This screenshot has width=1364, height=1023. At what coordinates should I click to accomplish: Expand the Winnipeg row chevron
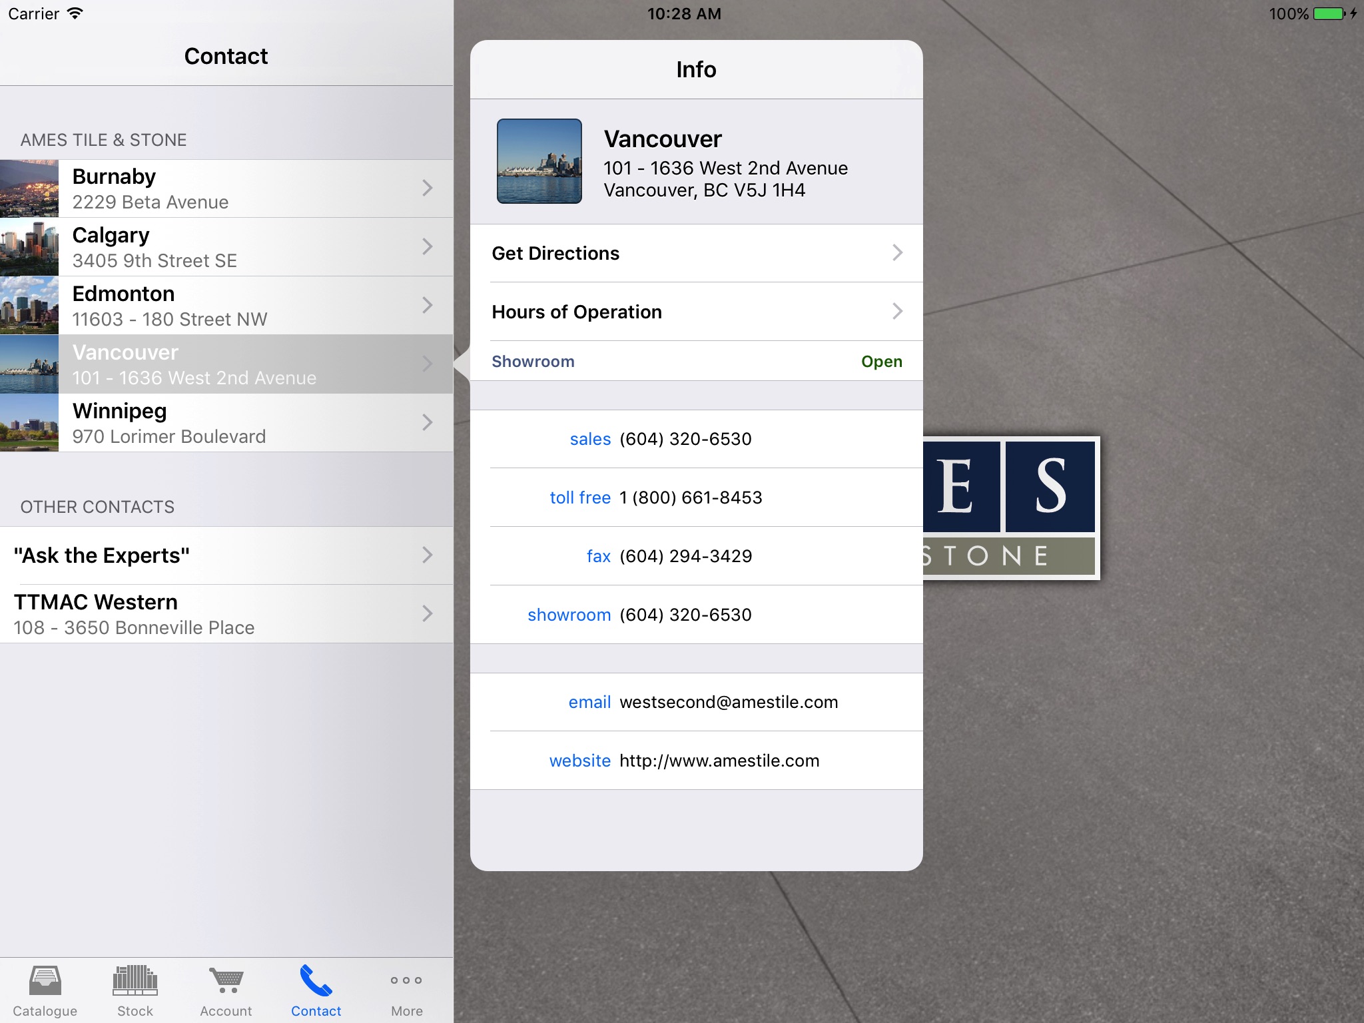click(x=428, y=422)
